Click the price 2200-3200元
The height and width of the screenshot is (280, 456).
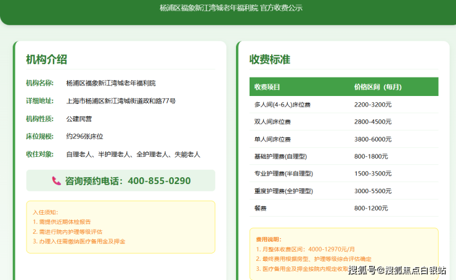373,105
